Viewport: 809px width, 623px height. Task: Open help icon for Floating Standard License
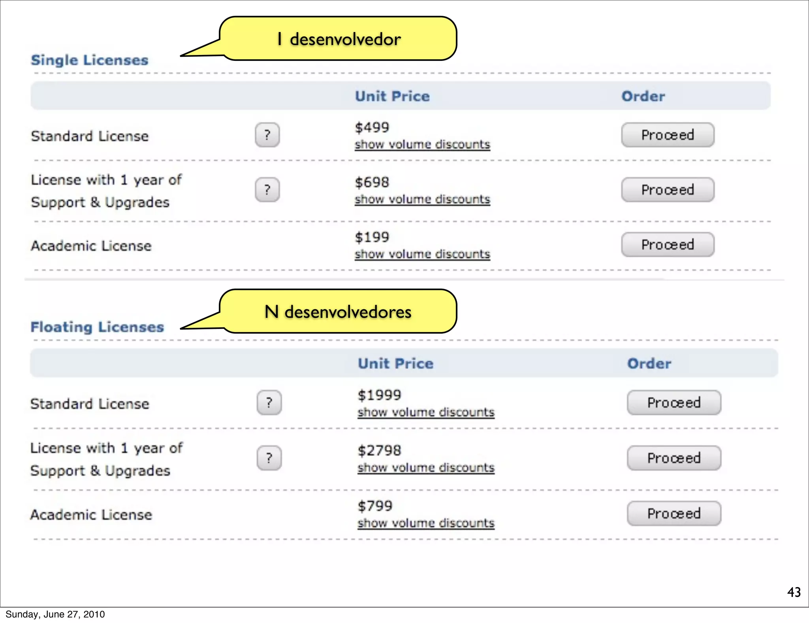point(269,403)
